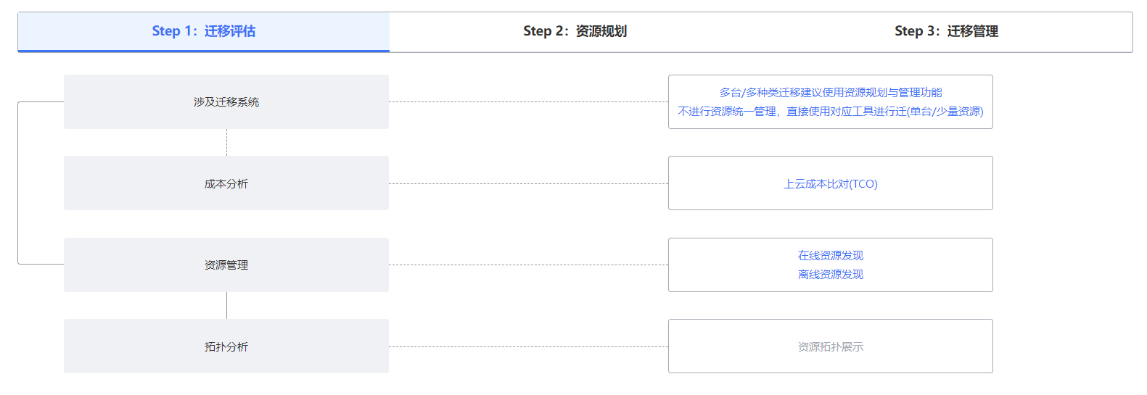Open the 上云成本比对(TCO) link
Image resolution: width=1147 pixels, height=395 pixels.
tap(831, 183)
